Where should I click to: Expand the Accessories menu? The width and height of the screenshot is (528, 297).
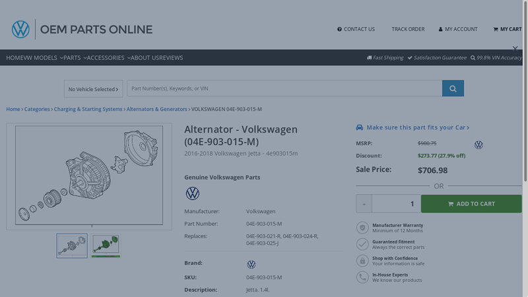click(x=108, y=58)
